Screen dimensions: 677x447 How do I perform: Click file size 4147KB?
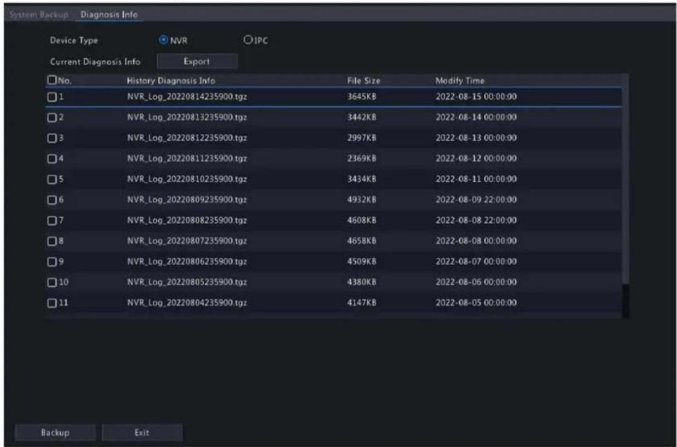(362, 303)
